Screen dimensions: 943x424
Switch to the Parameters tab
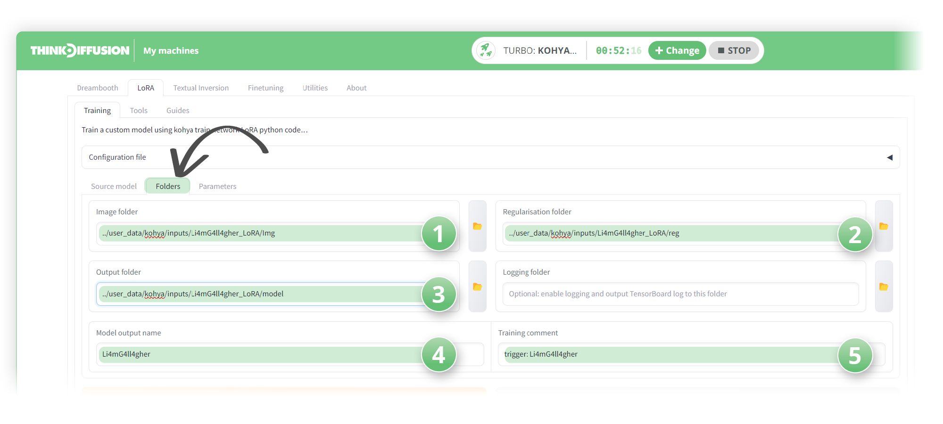click(x=217, y=186)
